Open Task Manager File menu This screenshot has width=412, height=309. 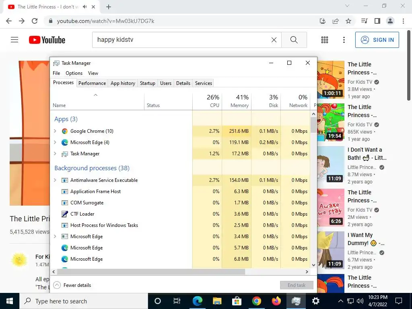(56, 73)
